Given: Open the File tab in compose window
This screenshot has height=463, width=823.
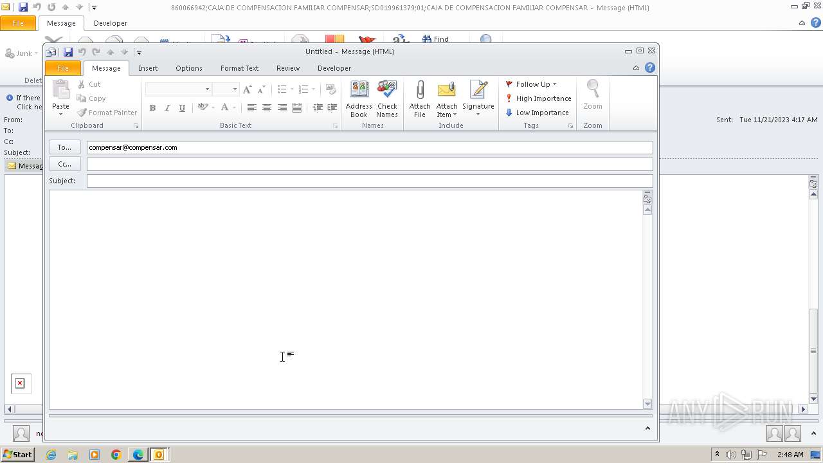Looking at the screenshot, I should click(x=63, y=68).
